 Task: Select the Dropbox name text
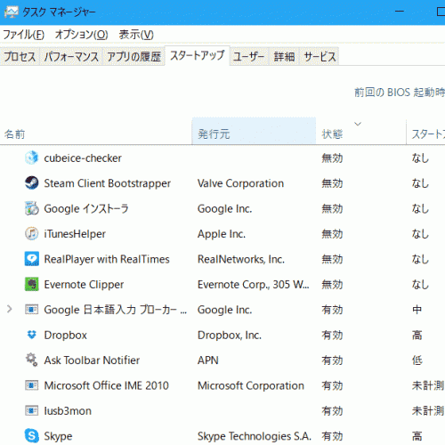(66, 335)
